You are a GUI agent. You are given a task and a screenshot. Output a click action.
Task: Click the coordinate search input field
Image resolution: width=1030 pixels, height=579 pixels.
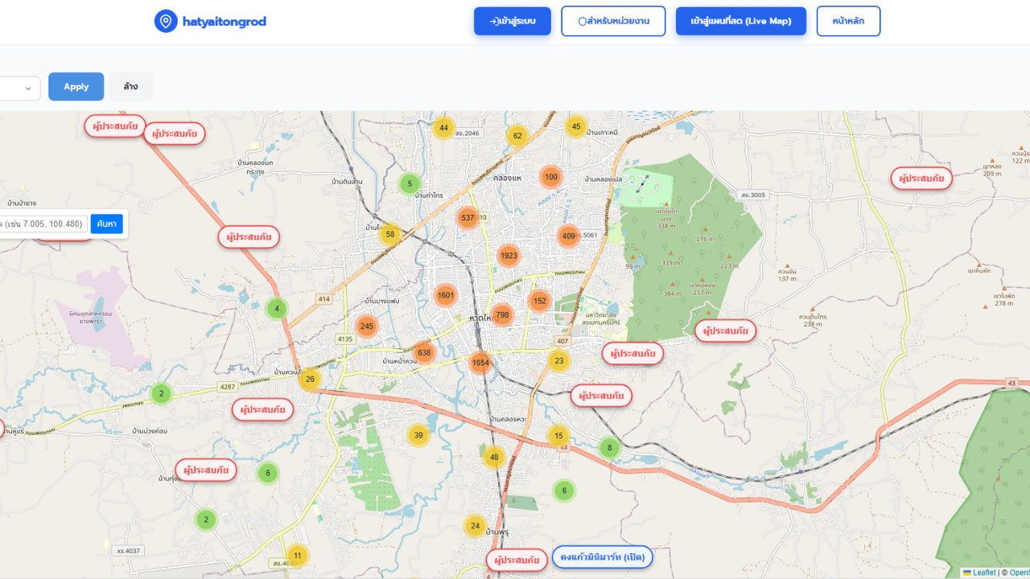click(43, 224)
